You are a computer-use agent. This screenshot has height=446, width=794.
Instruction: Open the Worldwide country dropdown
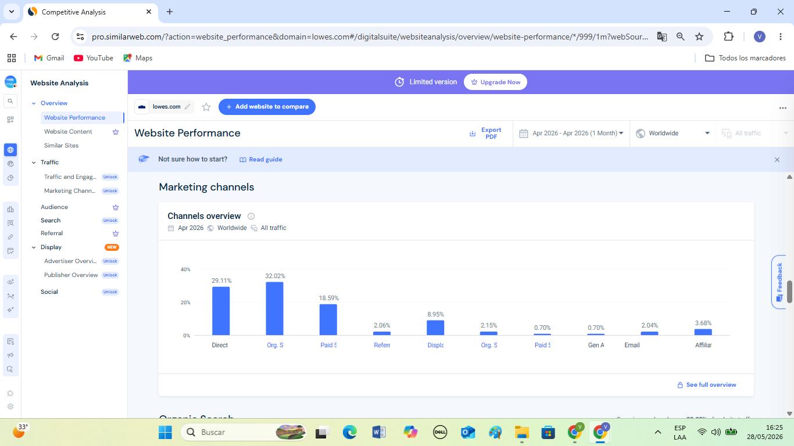[673, 133]
